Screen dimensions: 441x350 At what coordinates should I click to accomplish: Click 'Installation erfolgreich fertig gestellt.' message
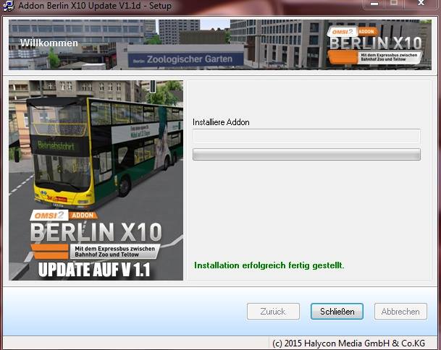point(269,265)
